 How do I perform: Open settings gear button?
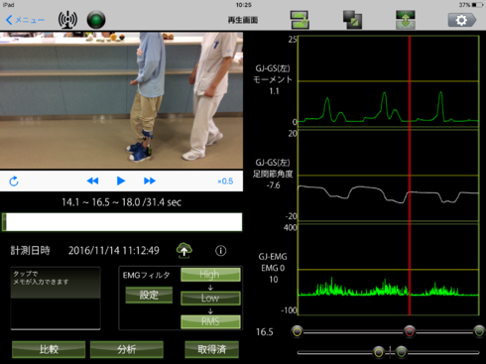pyautogui.click(x=462, y=20)
